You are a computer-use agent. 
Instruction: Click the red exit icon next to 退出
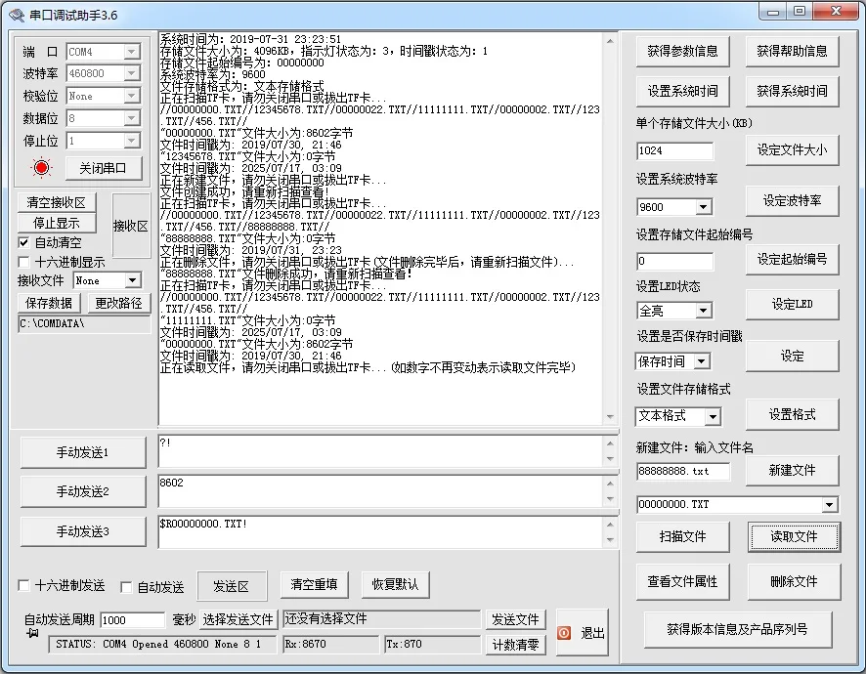(x=564, y=633)
